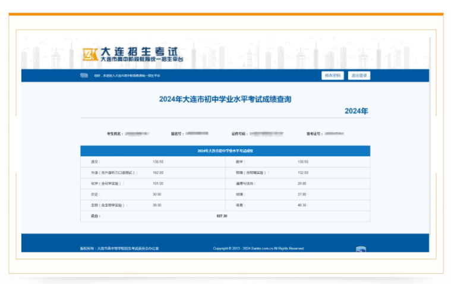This screenshot has height=284, width=451.
Task: Click the Dalian admissions exam logo icon
Action: point(89,54)
